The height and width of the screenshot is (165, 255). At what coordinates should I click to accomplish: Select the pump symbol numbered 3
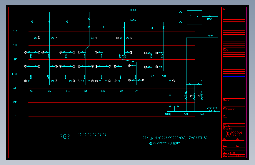click(201, 96)
